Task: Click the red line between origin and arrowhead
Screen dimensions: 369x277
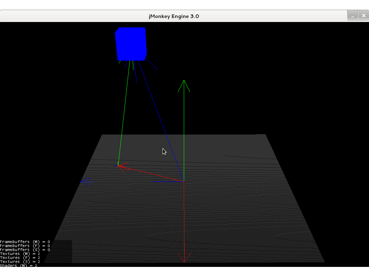Action: click(x=151, y=173)
